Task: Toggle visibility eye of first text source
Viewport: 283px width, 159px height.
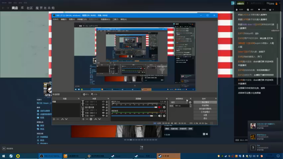Action: 103,102
